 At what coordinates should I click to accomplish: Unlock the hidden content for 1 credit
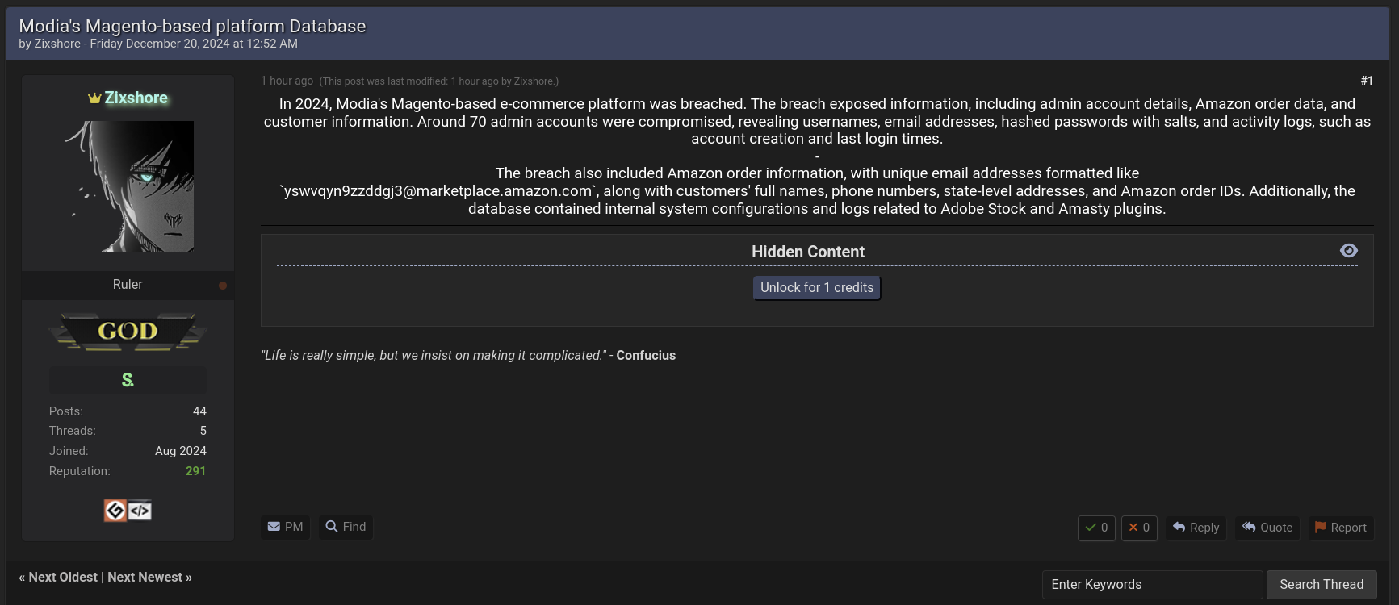815,287
